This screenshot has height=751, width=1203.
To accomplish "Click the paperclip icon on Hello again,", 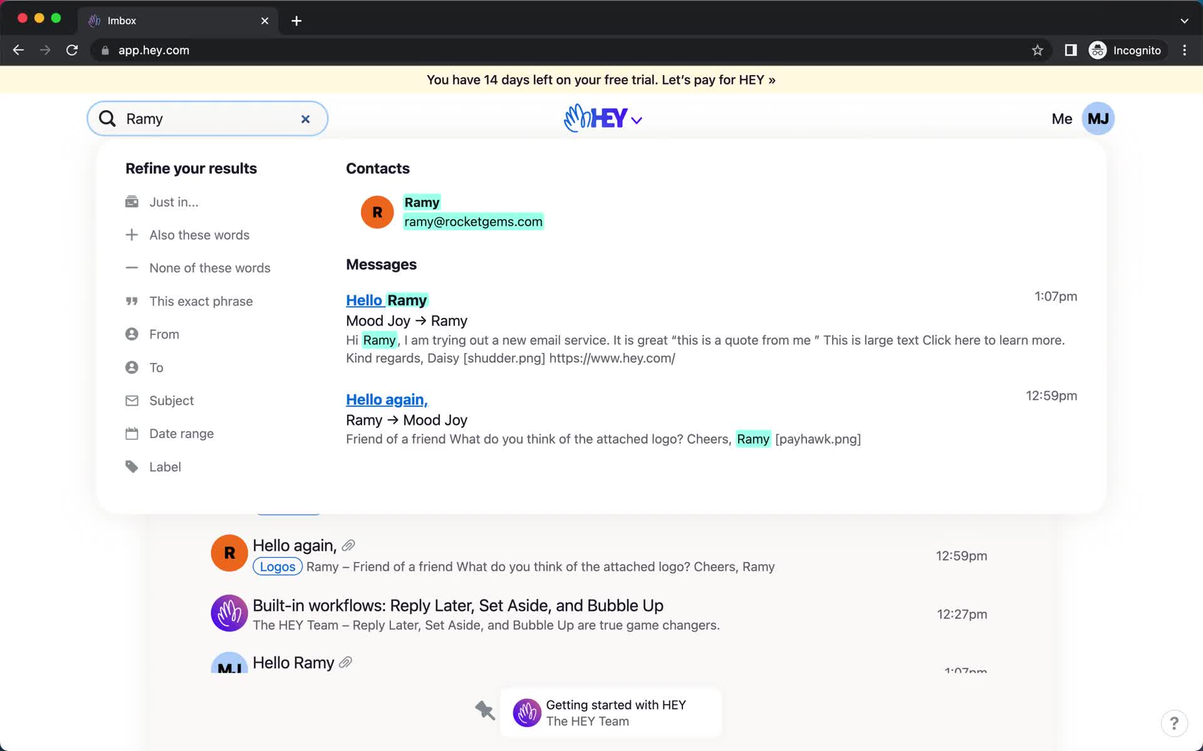I will 348,546.
